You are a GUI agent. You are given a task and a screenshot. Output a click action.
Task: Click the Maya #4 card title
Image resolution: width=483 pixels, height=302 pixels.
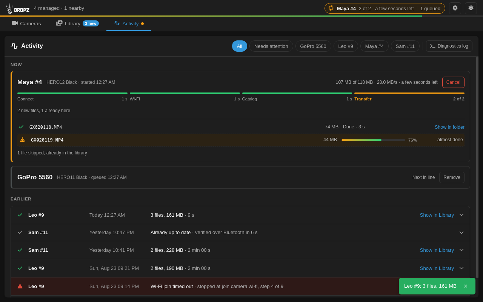click(29, 82)
